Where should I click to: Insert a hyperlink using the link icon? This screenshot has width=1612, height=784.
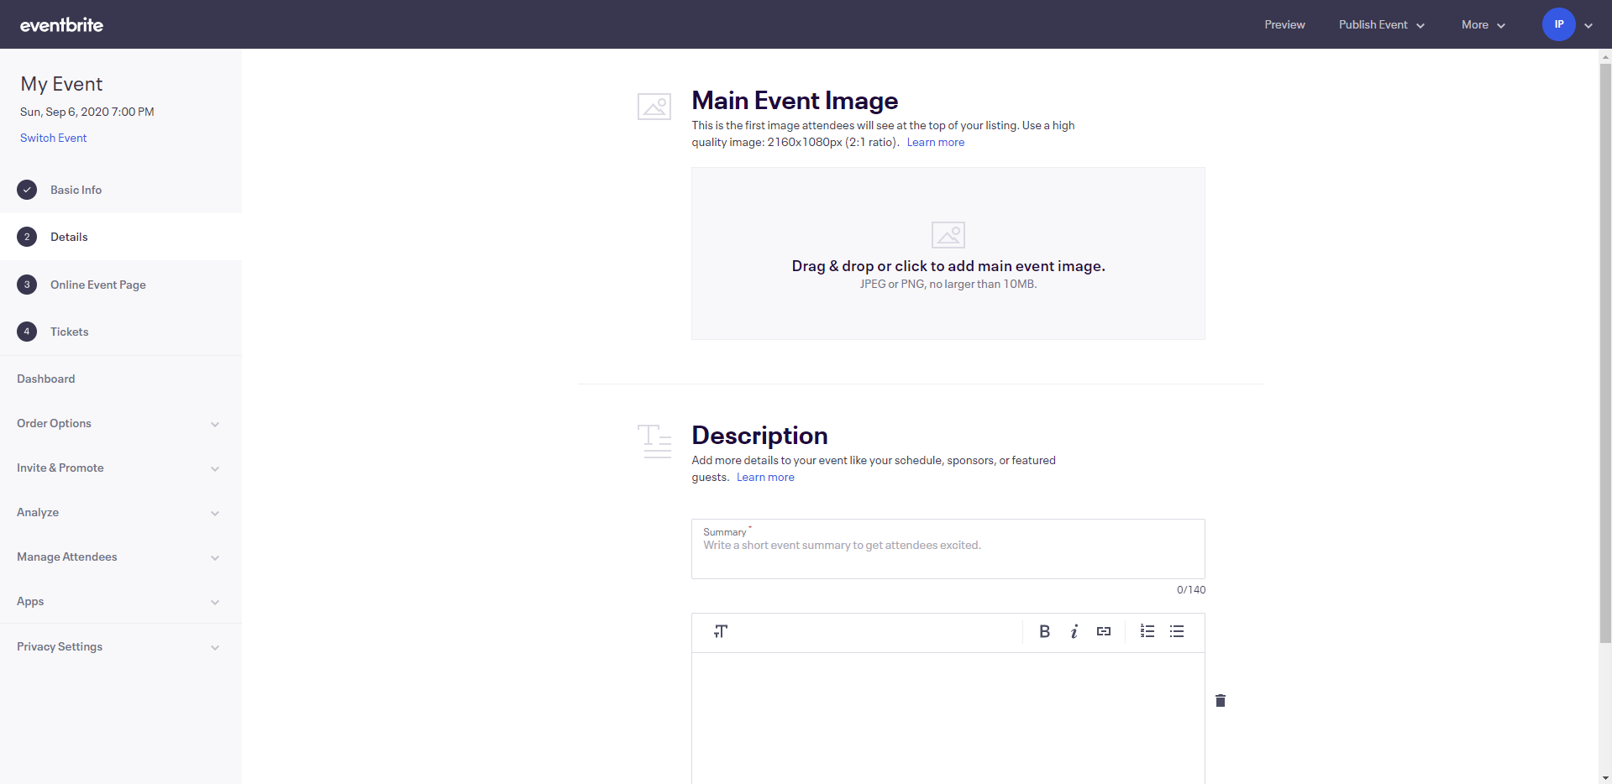point(1103,631)
